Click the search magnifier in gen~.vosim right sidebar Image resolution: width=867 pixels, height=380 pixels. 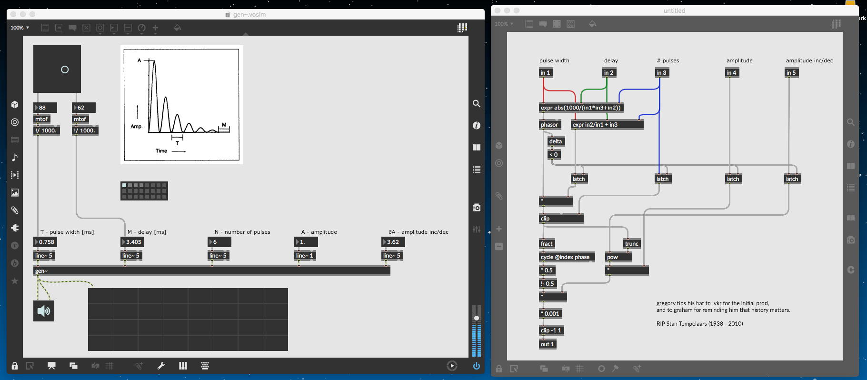tap(476, 103)
